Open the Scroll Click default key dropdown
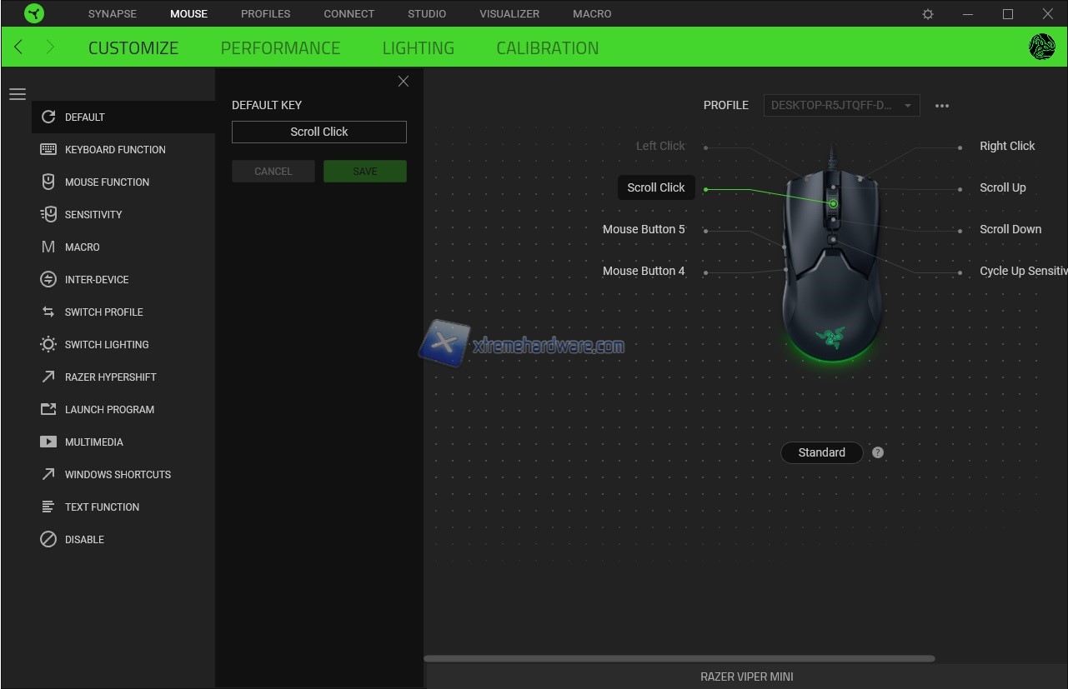The image size is (1068, 689). (x=319, y=132)
